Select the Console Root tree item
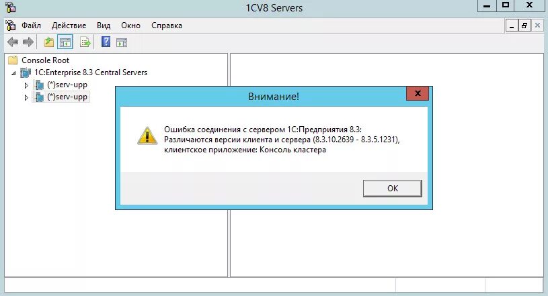 [46, 60]
